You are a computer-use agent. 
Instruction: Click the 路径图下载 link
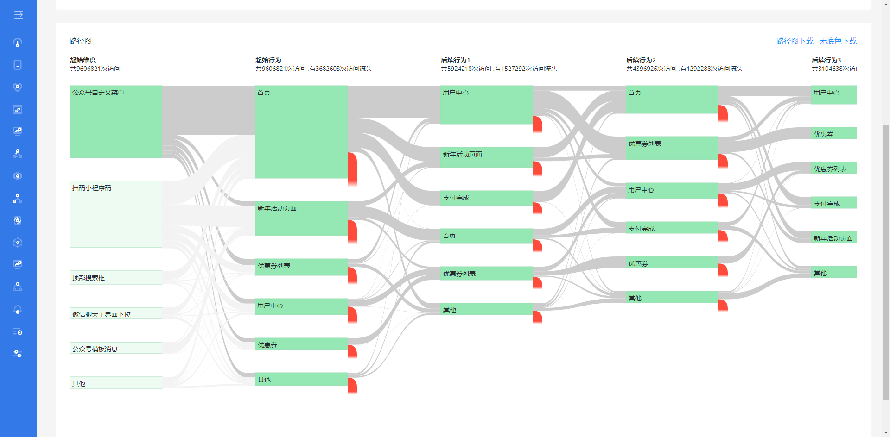click(x=795, y=41)
